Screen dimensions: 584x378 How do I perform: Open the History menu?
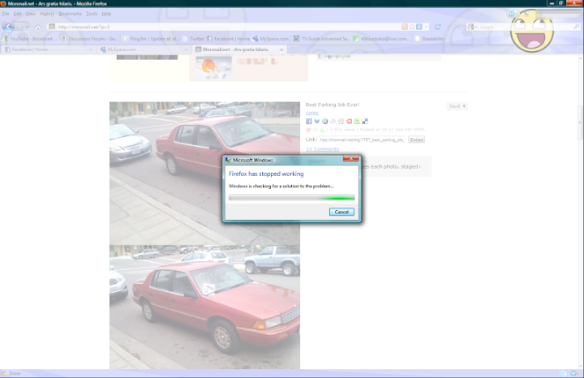[47, 14]
